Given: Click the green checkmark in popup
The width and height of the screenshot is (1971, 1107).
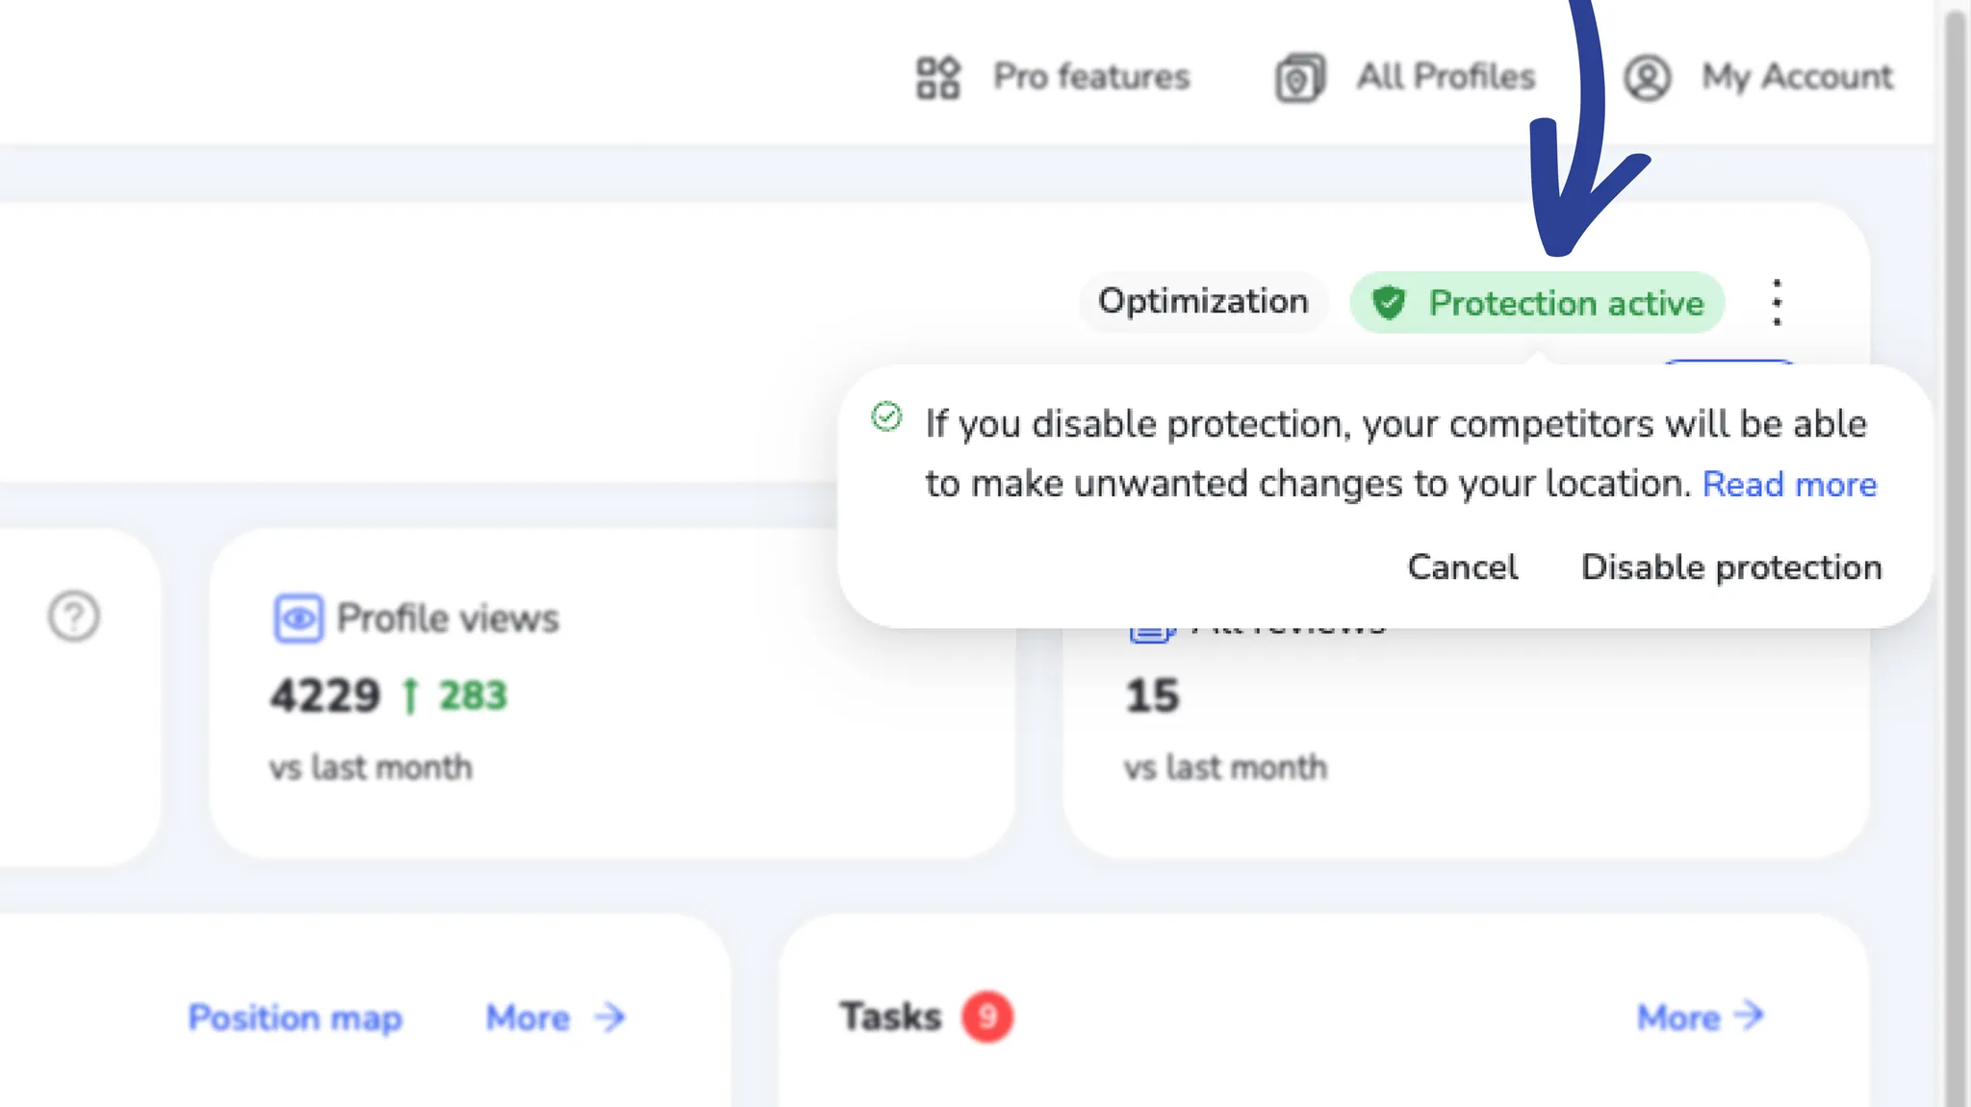Looking at the screenshot, I should (886, 417).
